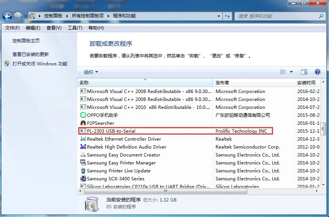Click the Realtek High Definition Audio icon

(x=83, y=147)
